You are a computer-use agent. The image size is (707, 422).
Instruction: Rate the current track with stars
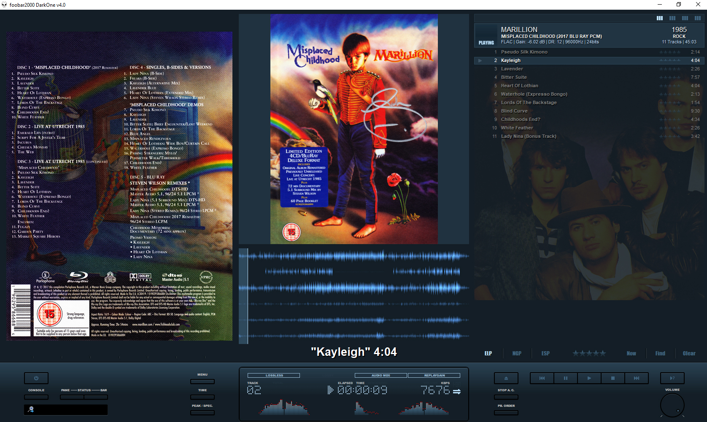tap(589, 353)
